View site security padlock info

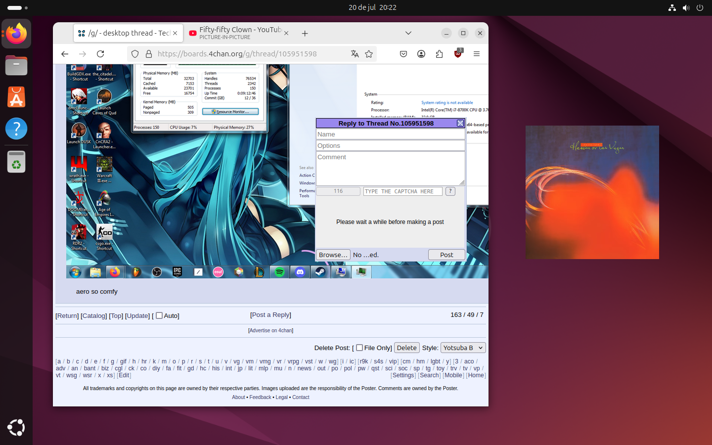click(148, 54)
